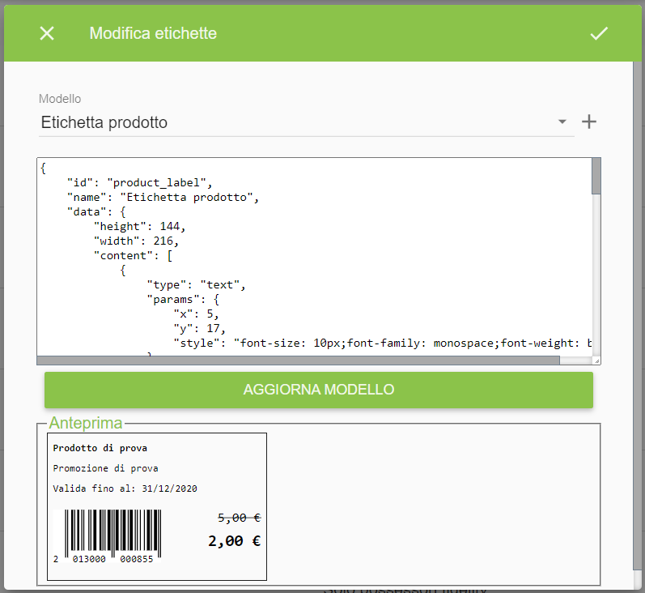
Task: Select the Etichetta prodotto model field
Action: [x=306, y=122]
